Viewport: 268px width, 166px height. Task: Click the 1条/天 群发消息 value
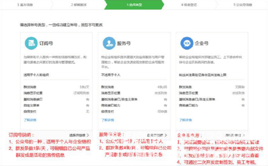point(84,87)
